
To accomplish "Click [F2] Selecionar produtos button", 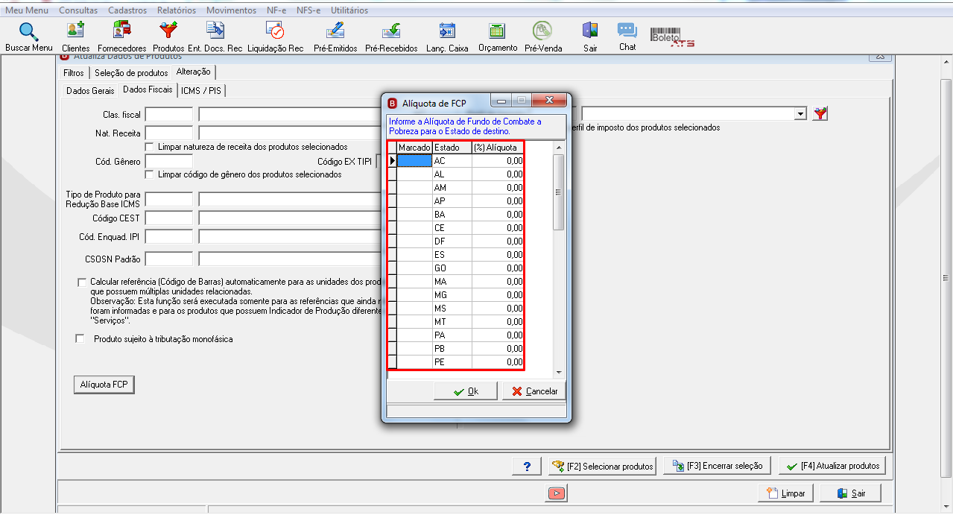I will pyautogui.click(x=602, y=466).
